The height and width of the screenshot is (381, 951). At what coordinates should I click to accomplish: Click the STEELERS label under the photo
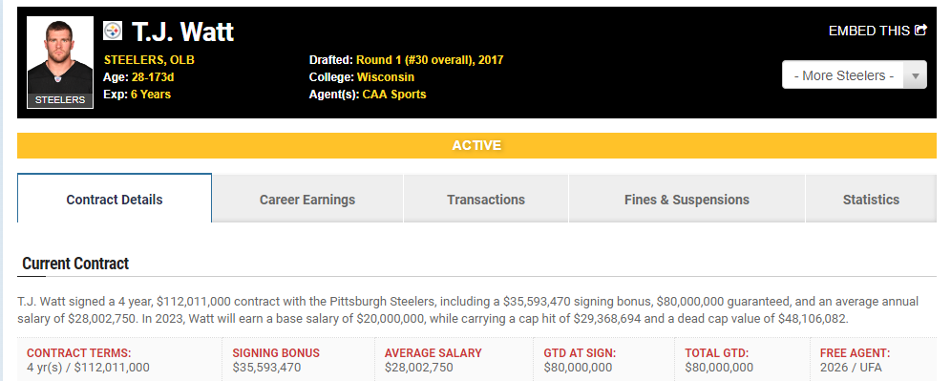coord(60,100)
